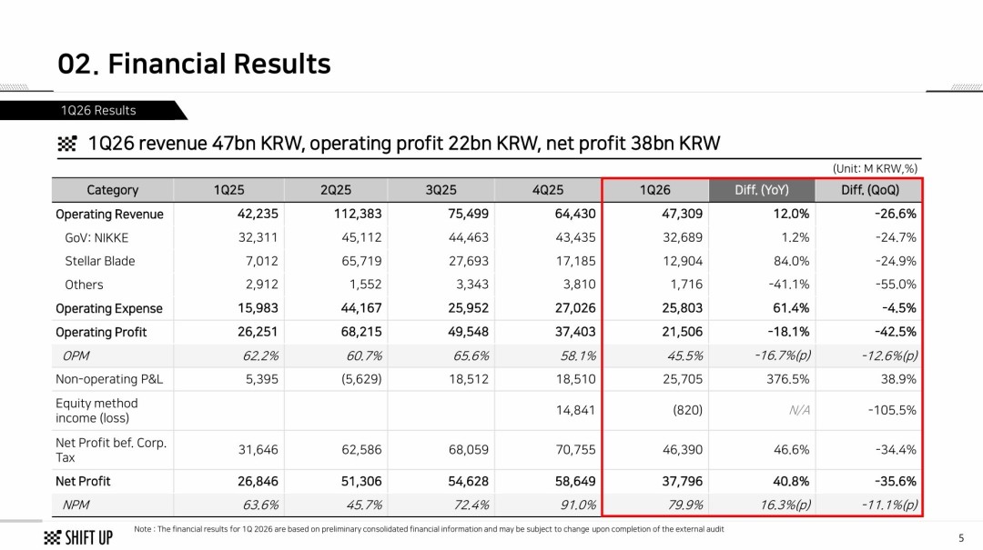Select the Stellar Blade row label

pyautogui.click(x=100, y=261)
